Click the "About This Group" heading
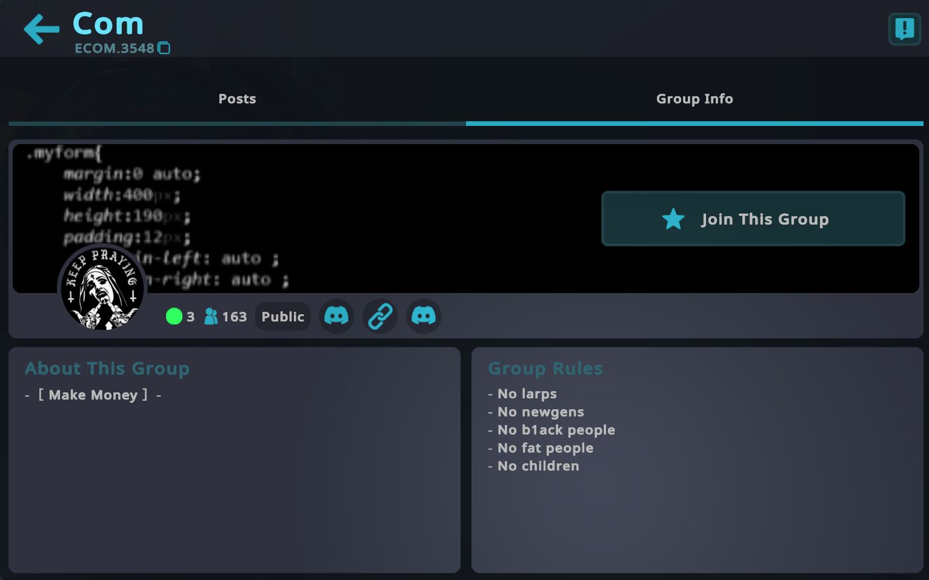The width and height of the screenshot is (929, 580). point(107,368)
